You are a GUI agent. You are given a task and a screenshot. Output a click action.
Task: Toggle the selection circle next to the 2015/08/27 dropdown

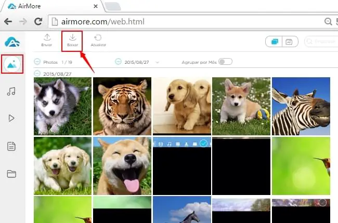(118, 62)
